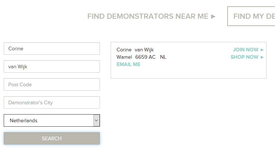This screenshot has width=275, height=159.
Task: Click into the Demonstrator's City field
Action: click(52, 102)
